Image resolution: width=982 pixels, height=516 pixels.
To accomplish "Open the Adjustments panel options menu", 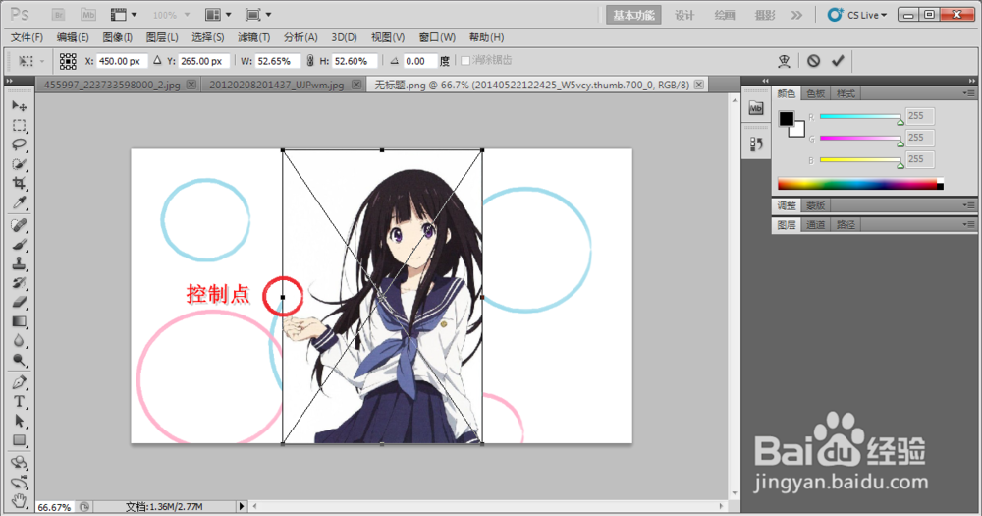I will [969, 205].
